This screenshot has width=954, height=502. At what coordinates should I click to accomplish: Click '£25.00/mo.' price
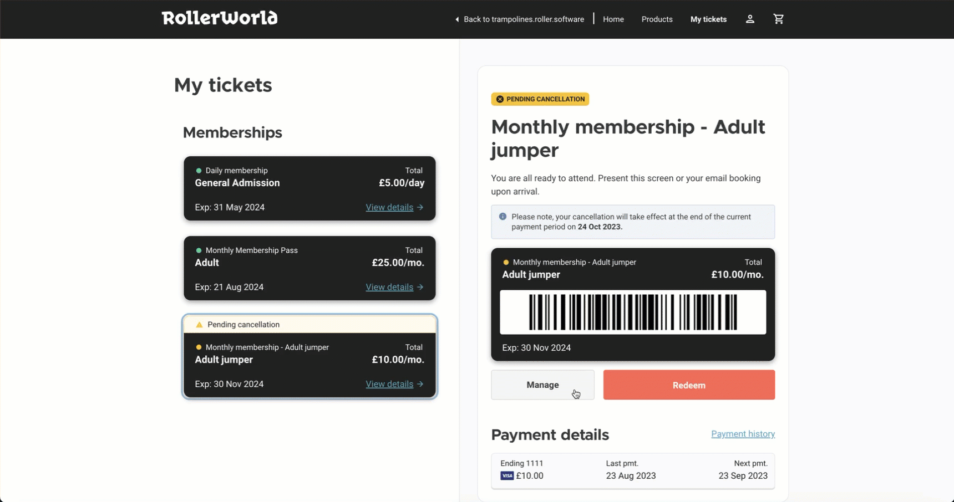point(398,263)
